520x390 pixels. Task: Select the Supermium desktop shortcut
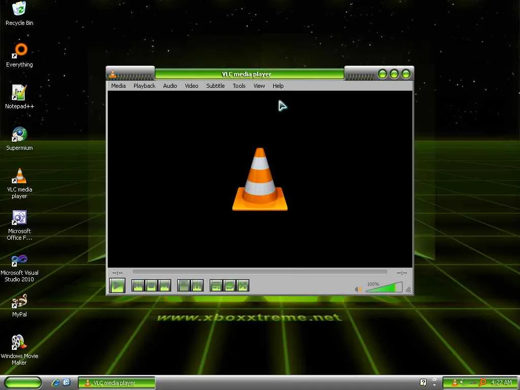(19, 139)
